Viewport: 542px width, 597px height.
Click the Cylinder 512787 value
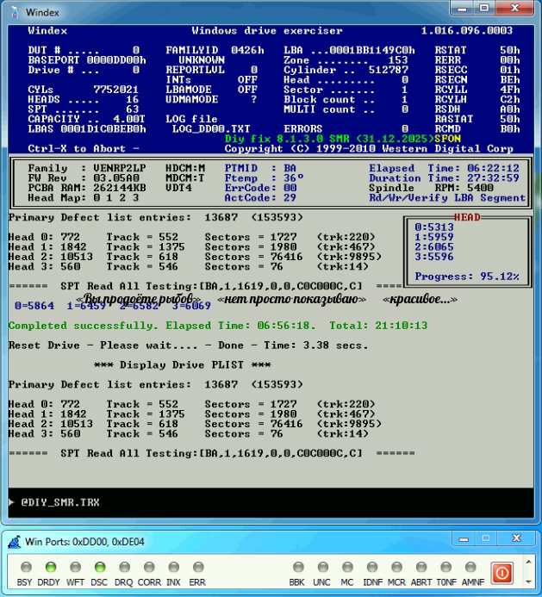tap(389, 70)
